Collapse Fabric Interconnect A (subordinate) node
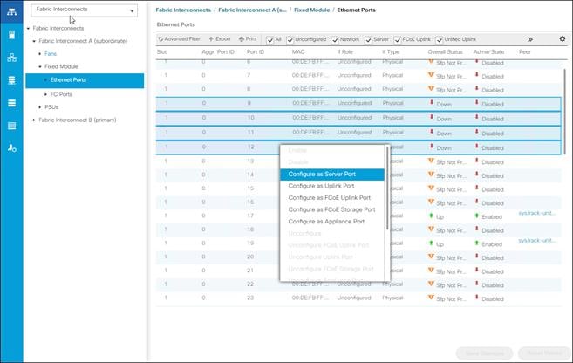Viewport: 573px width, 363px height. click(x=34, y=41)
